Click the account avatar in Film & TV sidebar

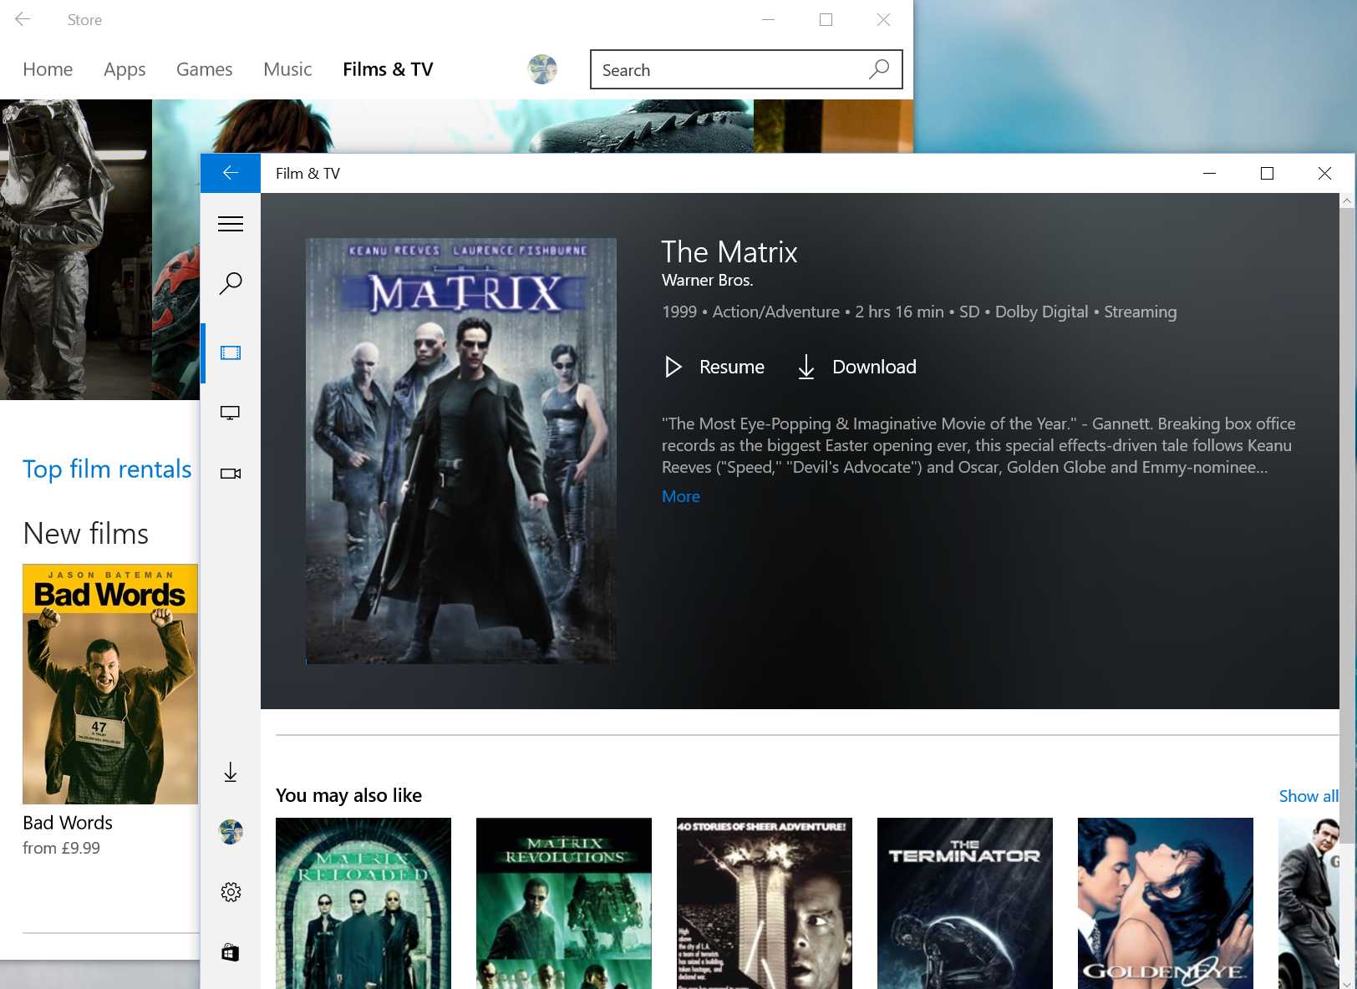coord(231,832)
